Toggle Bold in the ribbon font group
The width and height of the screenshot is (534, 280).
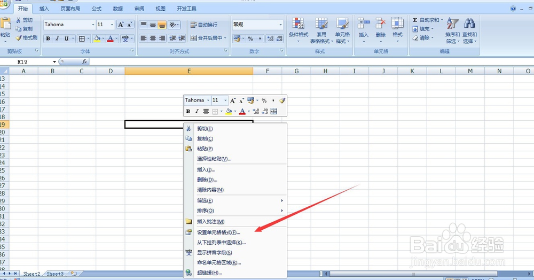point(48,39)
